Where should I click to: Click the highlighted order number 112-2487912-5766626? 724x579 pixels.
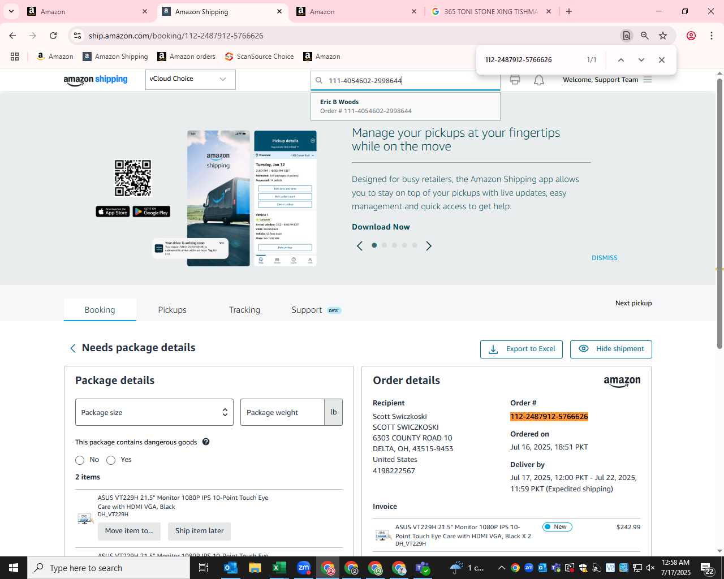(x=549, y=417)
